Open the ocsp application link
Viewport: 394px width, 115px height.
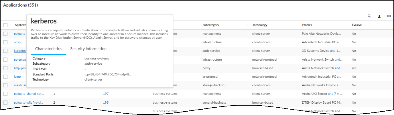[17, 42]
